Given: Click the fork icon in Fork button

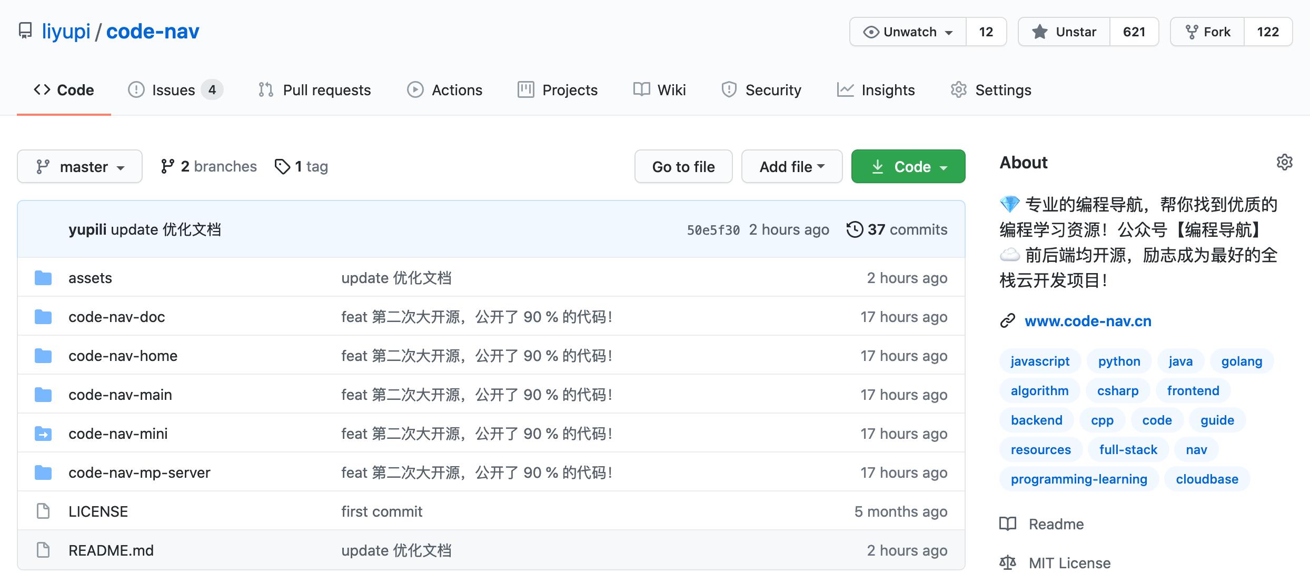Looking at the screenshot, I should pyautogui.click(x=1192, y=32).
